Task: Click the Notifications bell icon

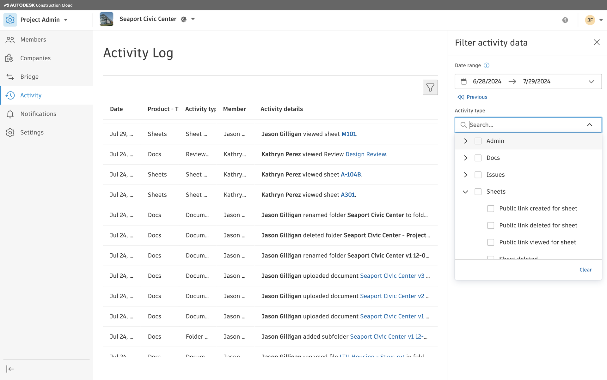Action: tap(10, 114)
